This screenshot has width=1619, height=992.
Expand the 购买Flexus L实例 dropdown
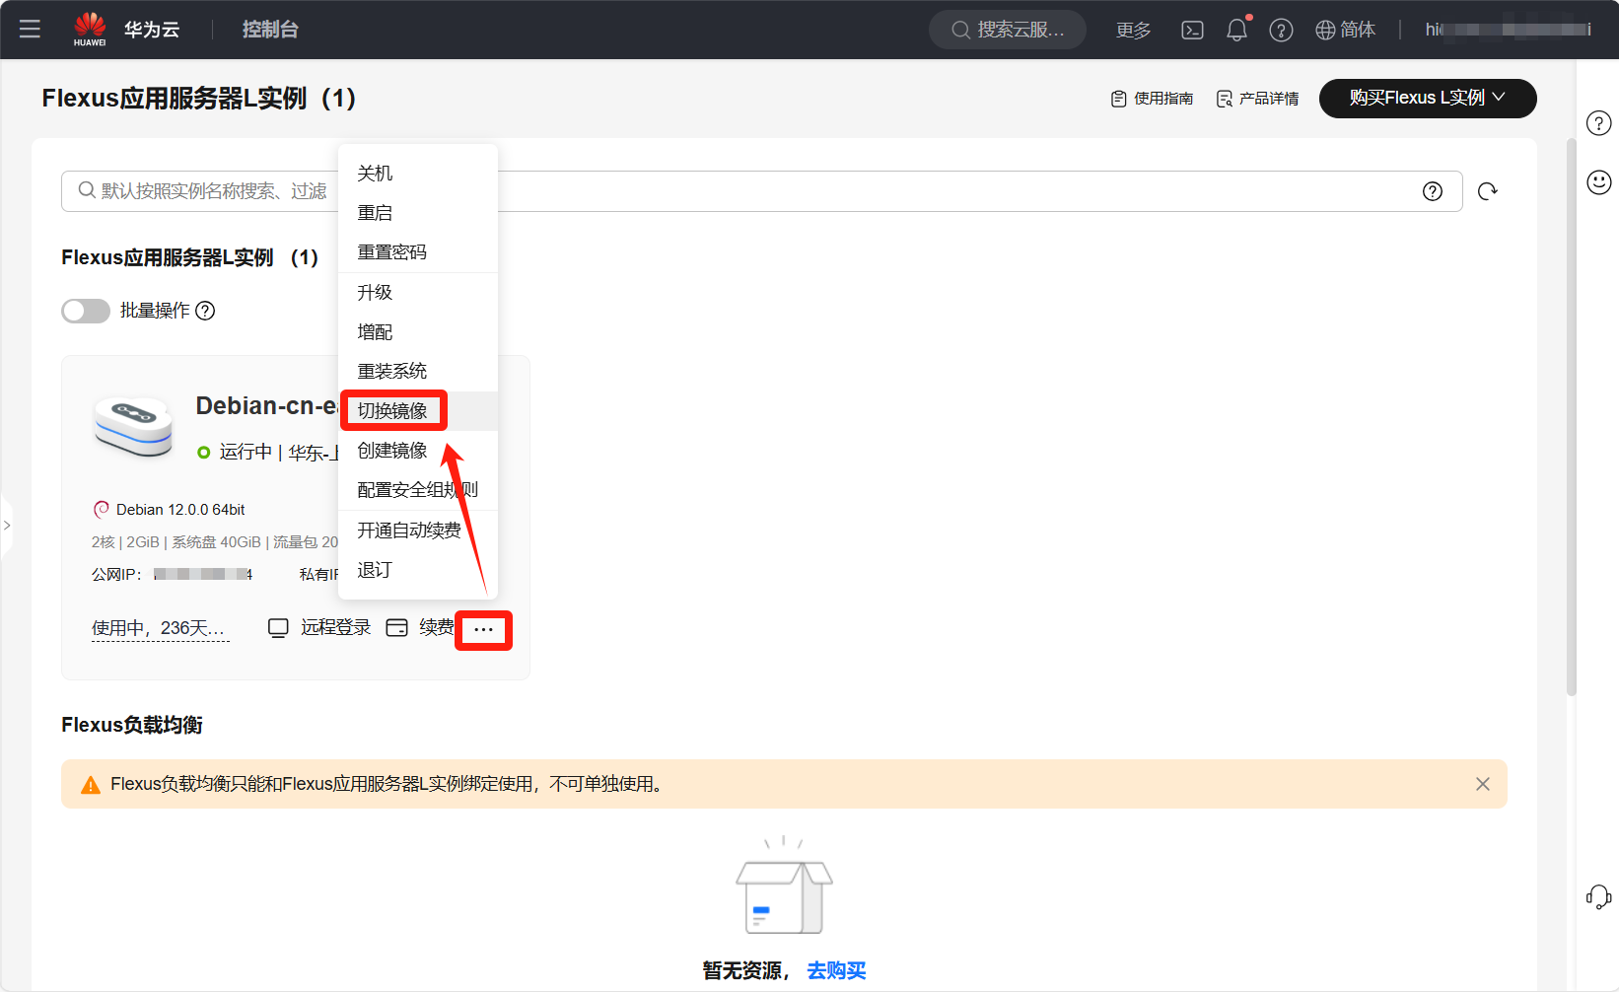coord(1427,98)
